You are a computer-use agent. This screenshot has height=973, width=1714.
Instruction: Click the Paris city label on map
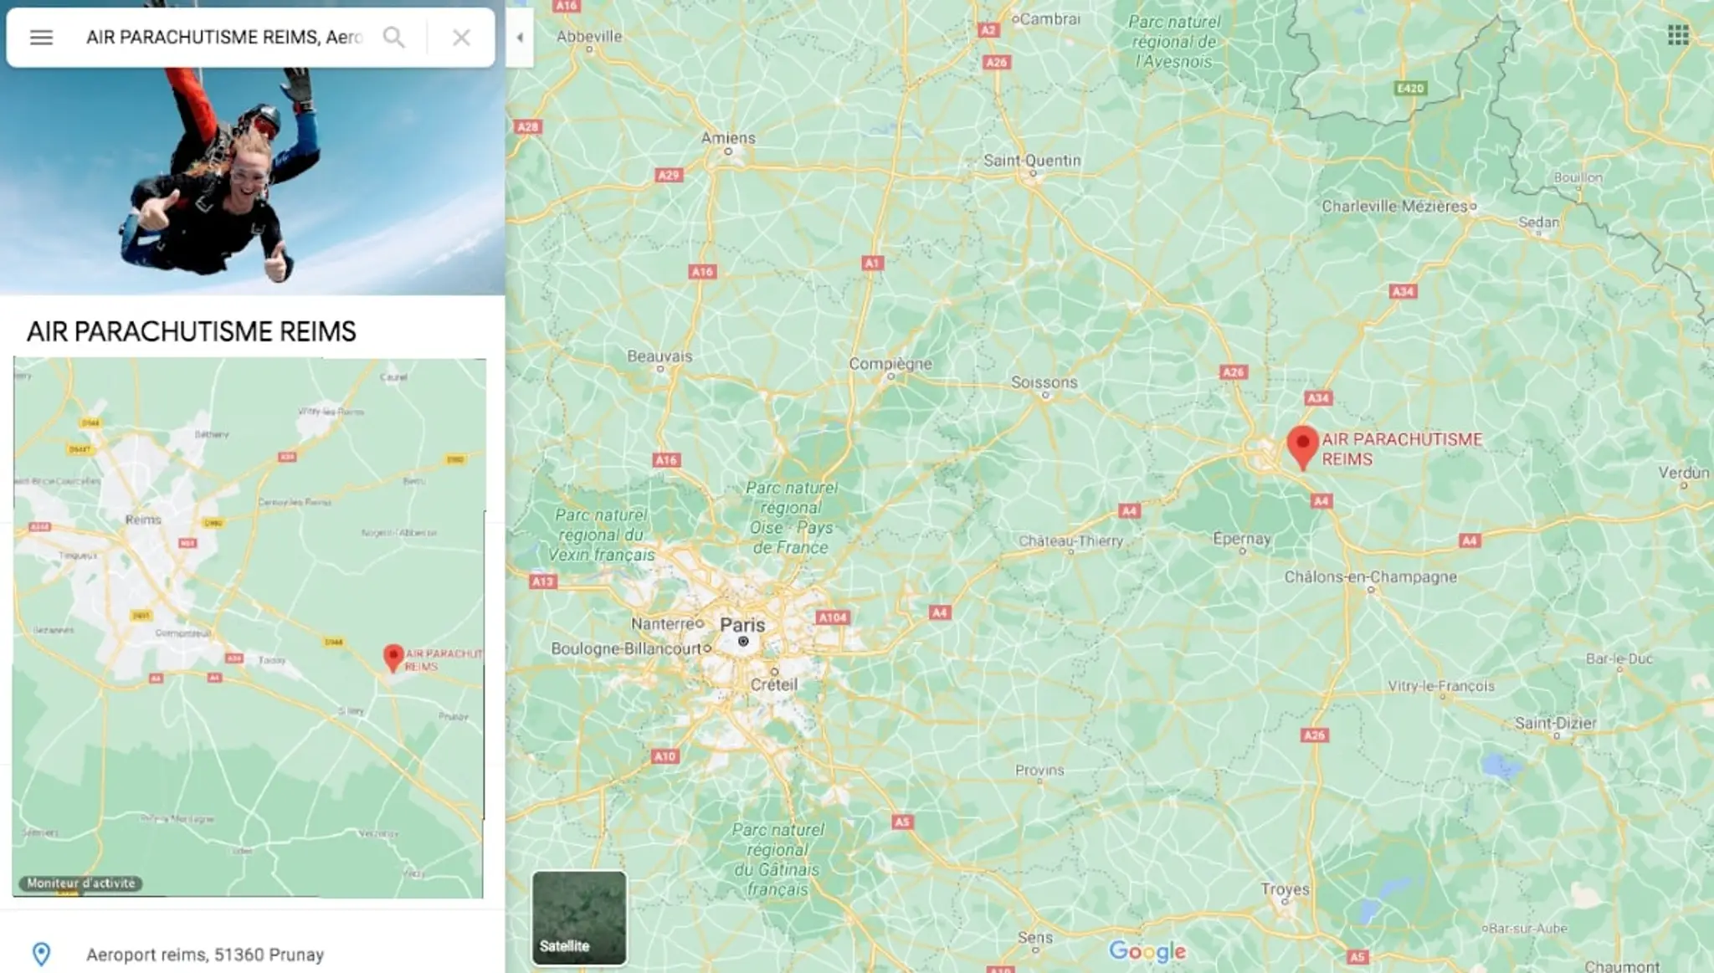[x=742, y=625]
